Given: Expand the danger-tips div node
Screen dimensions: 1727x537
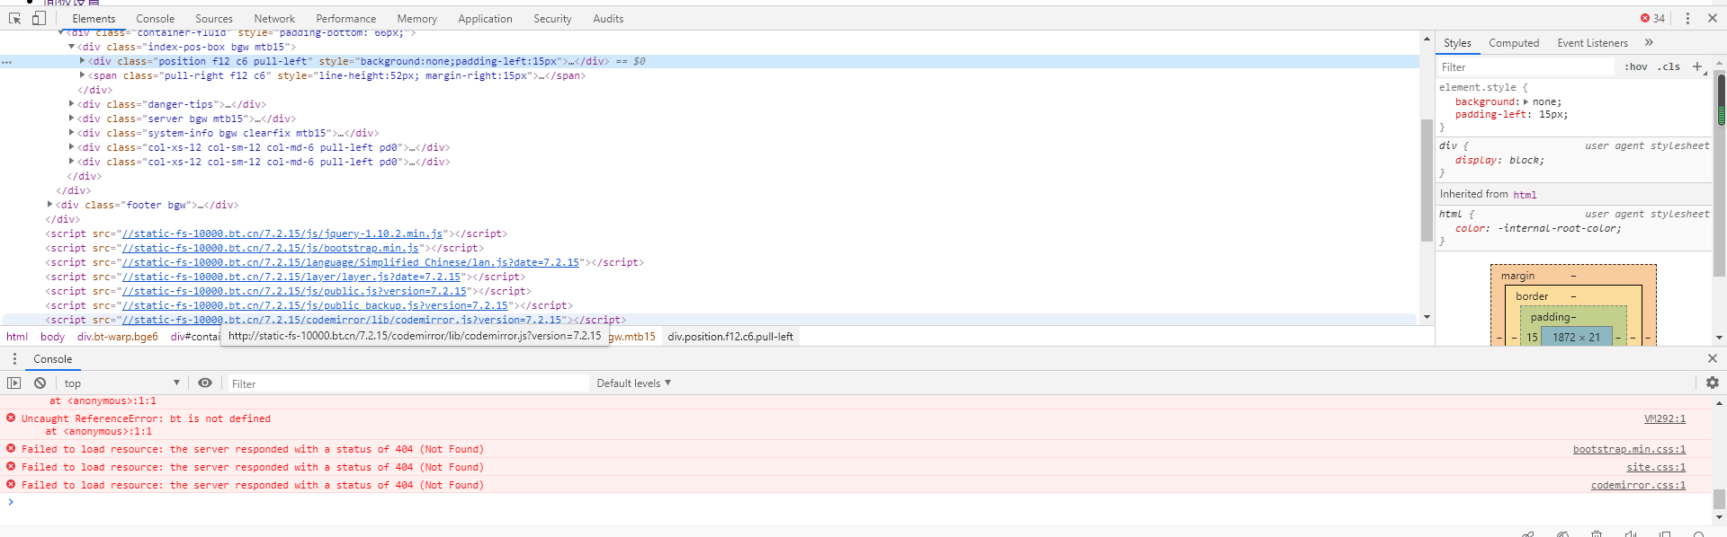Looking at the screenshot, I should click(x=72, y=104).
